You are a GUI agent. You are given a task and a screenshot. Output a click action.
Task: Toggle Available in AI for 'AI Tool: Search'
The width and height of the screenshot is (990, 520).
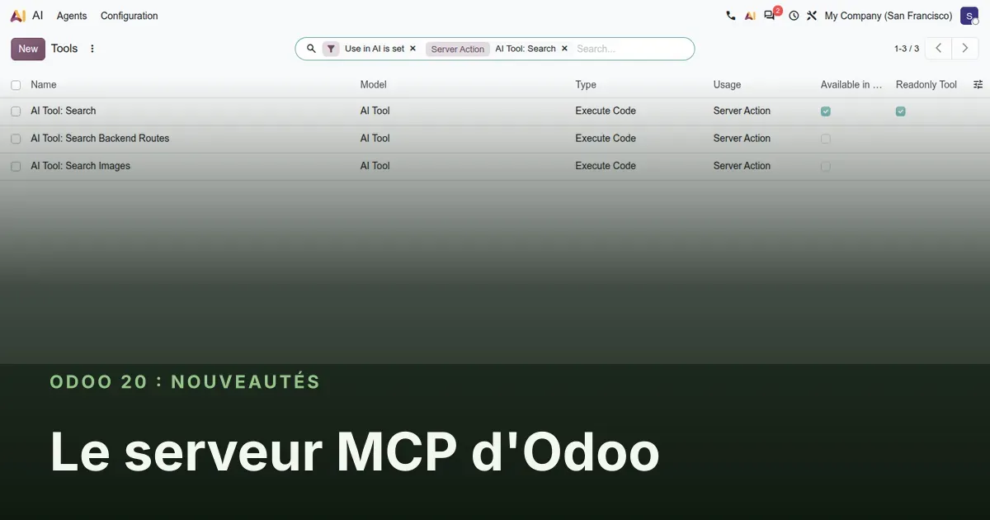826,111
